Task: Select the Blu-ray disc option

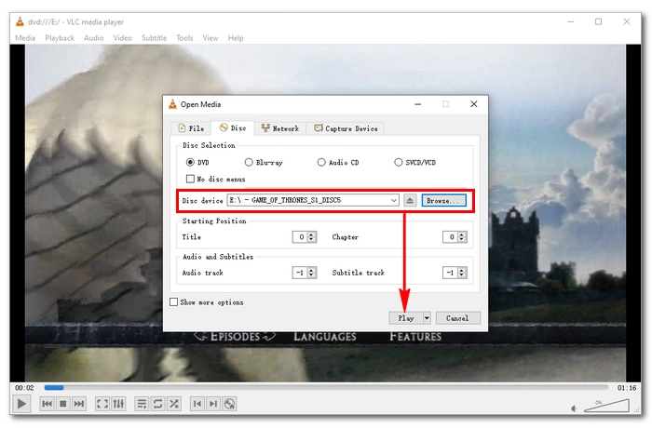Action: [249, 162]
